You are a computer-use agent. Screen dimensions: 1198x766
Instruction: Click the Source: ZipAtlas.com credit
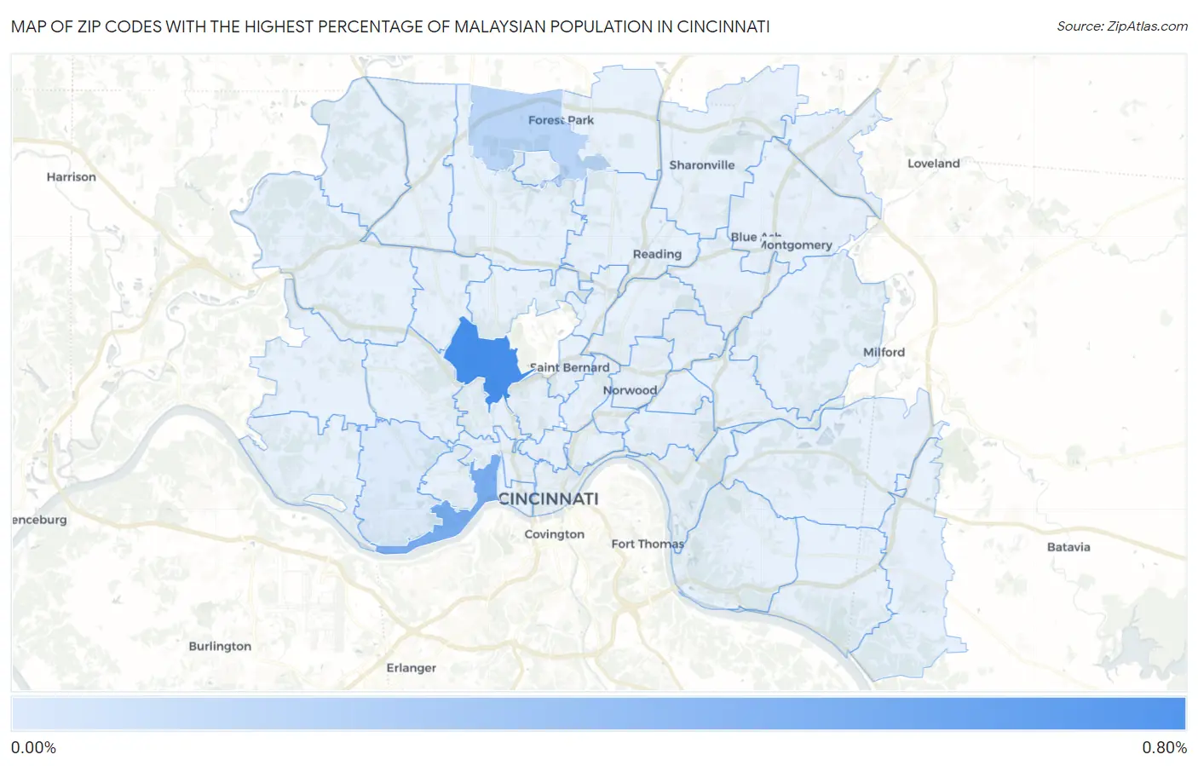click(1122, 26)
